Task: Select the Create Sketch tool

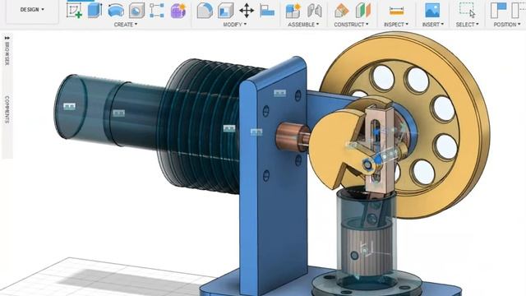Action: coord(74,10)
